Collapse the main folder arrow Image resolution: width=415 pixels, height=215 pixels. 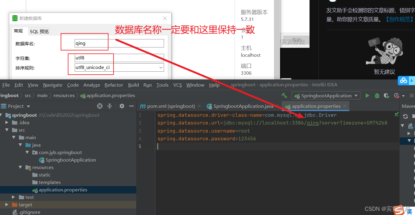click(14, 137)
